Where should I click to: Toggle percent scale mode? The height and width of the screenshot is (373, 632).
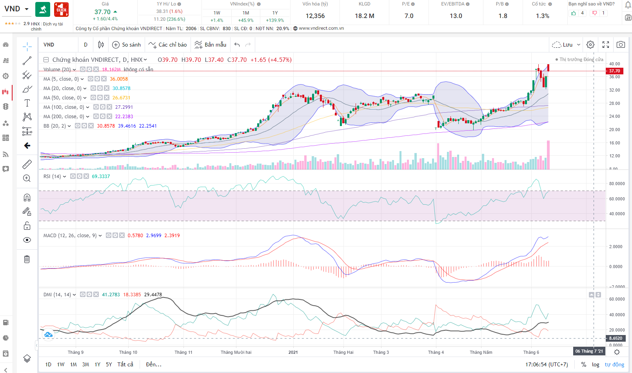[584, 364]
